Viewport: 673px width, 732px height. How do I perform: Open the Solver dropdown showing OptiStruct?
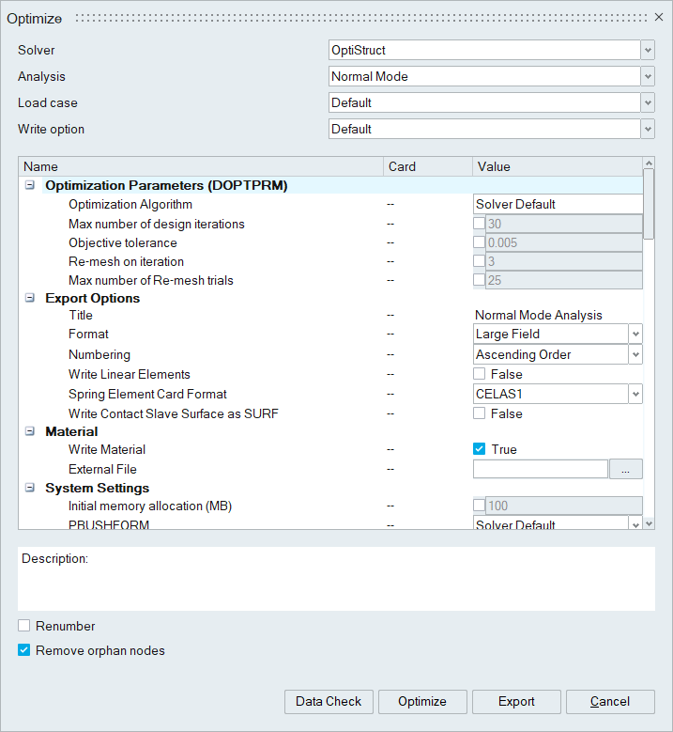pyautogui.click(x=647, y=50)
